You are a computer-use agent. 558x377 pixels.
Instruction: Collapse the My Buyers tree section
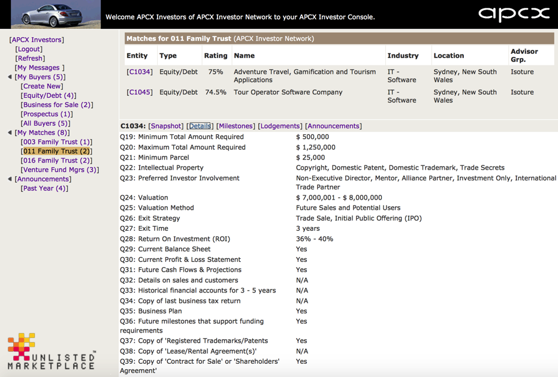[x=10, y=77]
